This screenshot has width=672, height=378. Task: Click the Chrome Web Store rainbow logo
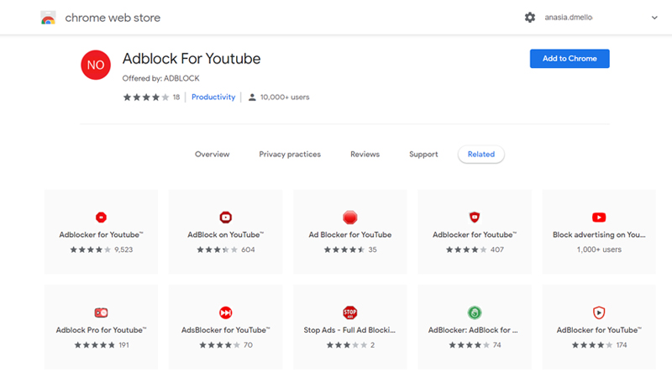pyautogui.click(x=48, y=18)
